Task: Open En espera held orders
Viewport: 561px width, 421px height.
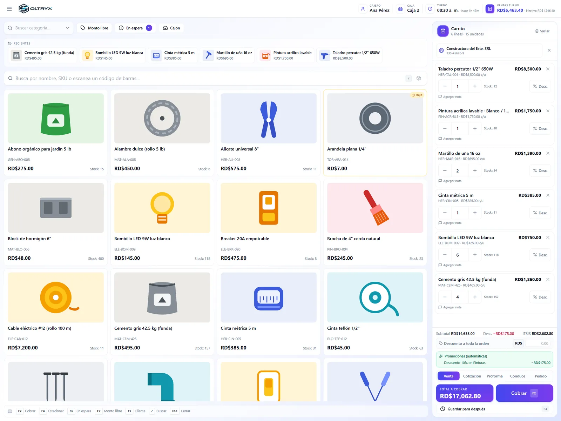Action: click(x=135, y=28)
